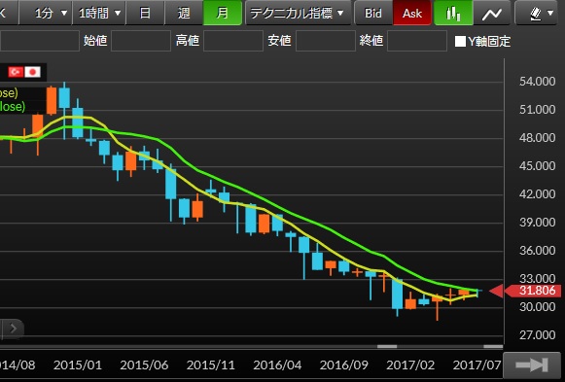The height and width of the screenshot is (382, 565).
Task: Click the 27.000 price axis label
Action: (x=537, y=335)
